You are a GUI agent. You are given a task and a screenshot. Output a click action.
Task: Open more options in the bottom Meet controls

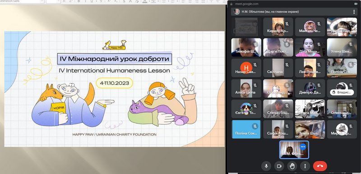point(305,166)
